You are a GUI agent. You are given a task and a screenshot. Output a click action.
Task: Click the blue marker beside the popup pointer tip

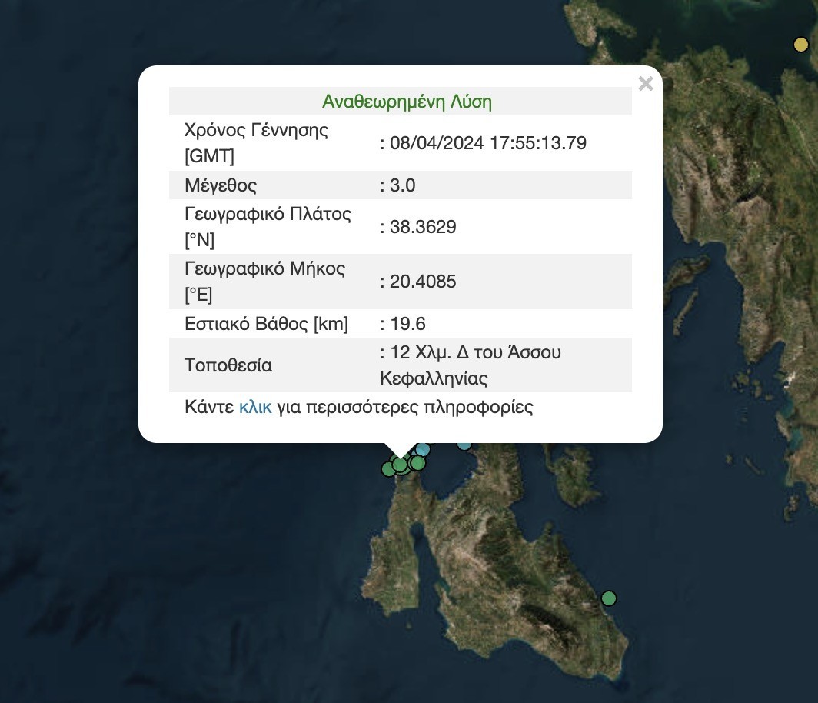[423, 449]
